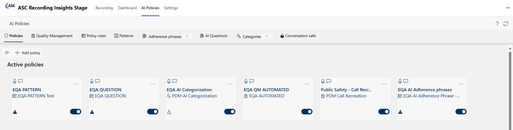
Task: Disable the EQA QM AUTOMATED policy switch
Action: [307, 112]
